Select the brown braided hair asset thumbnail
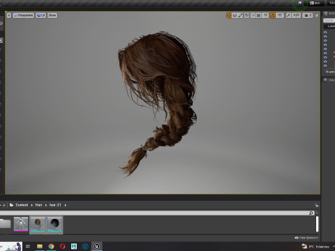The image size is (335, 251). [38, 224]
